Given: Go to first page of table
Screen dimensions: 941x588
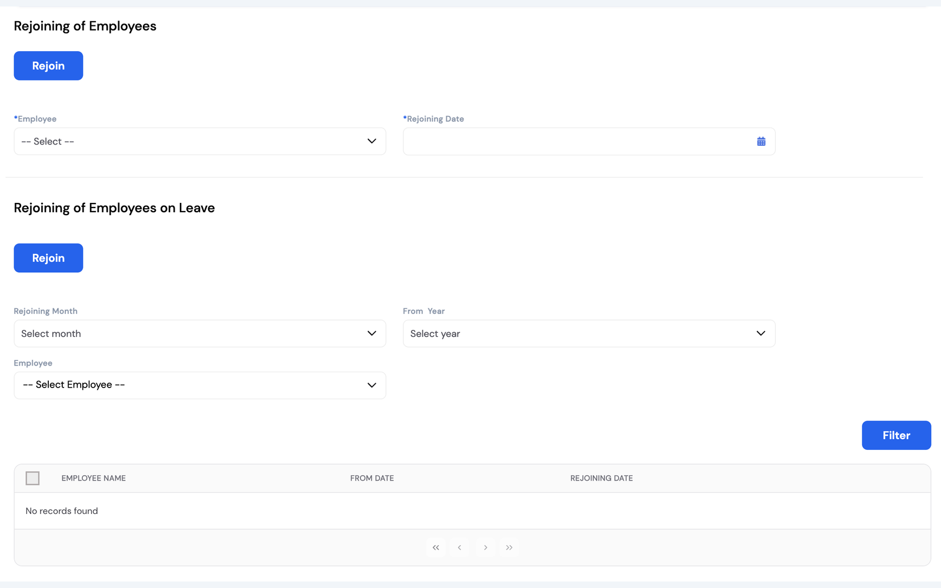Looking at the screenshot, I should click(x=436, y=547).
